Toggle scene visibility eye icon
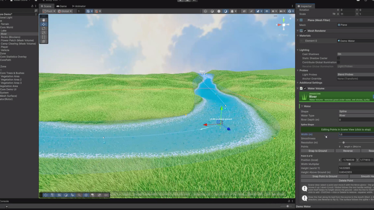This screenshot has width=374, height=210. (267, 11)
